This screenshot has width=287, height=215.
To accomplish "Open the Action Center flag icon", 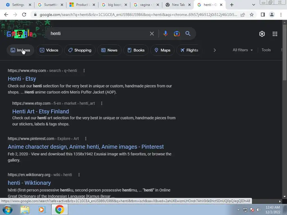I will point(252,210).
